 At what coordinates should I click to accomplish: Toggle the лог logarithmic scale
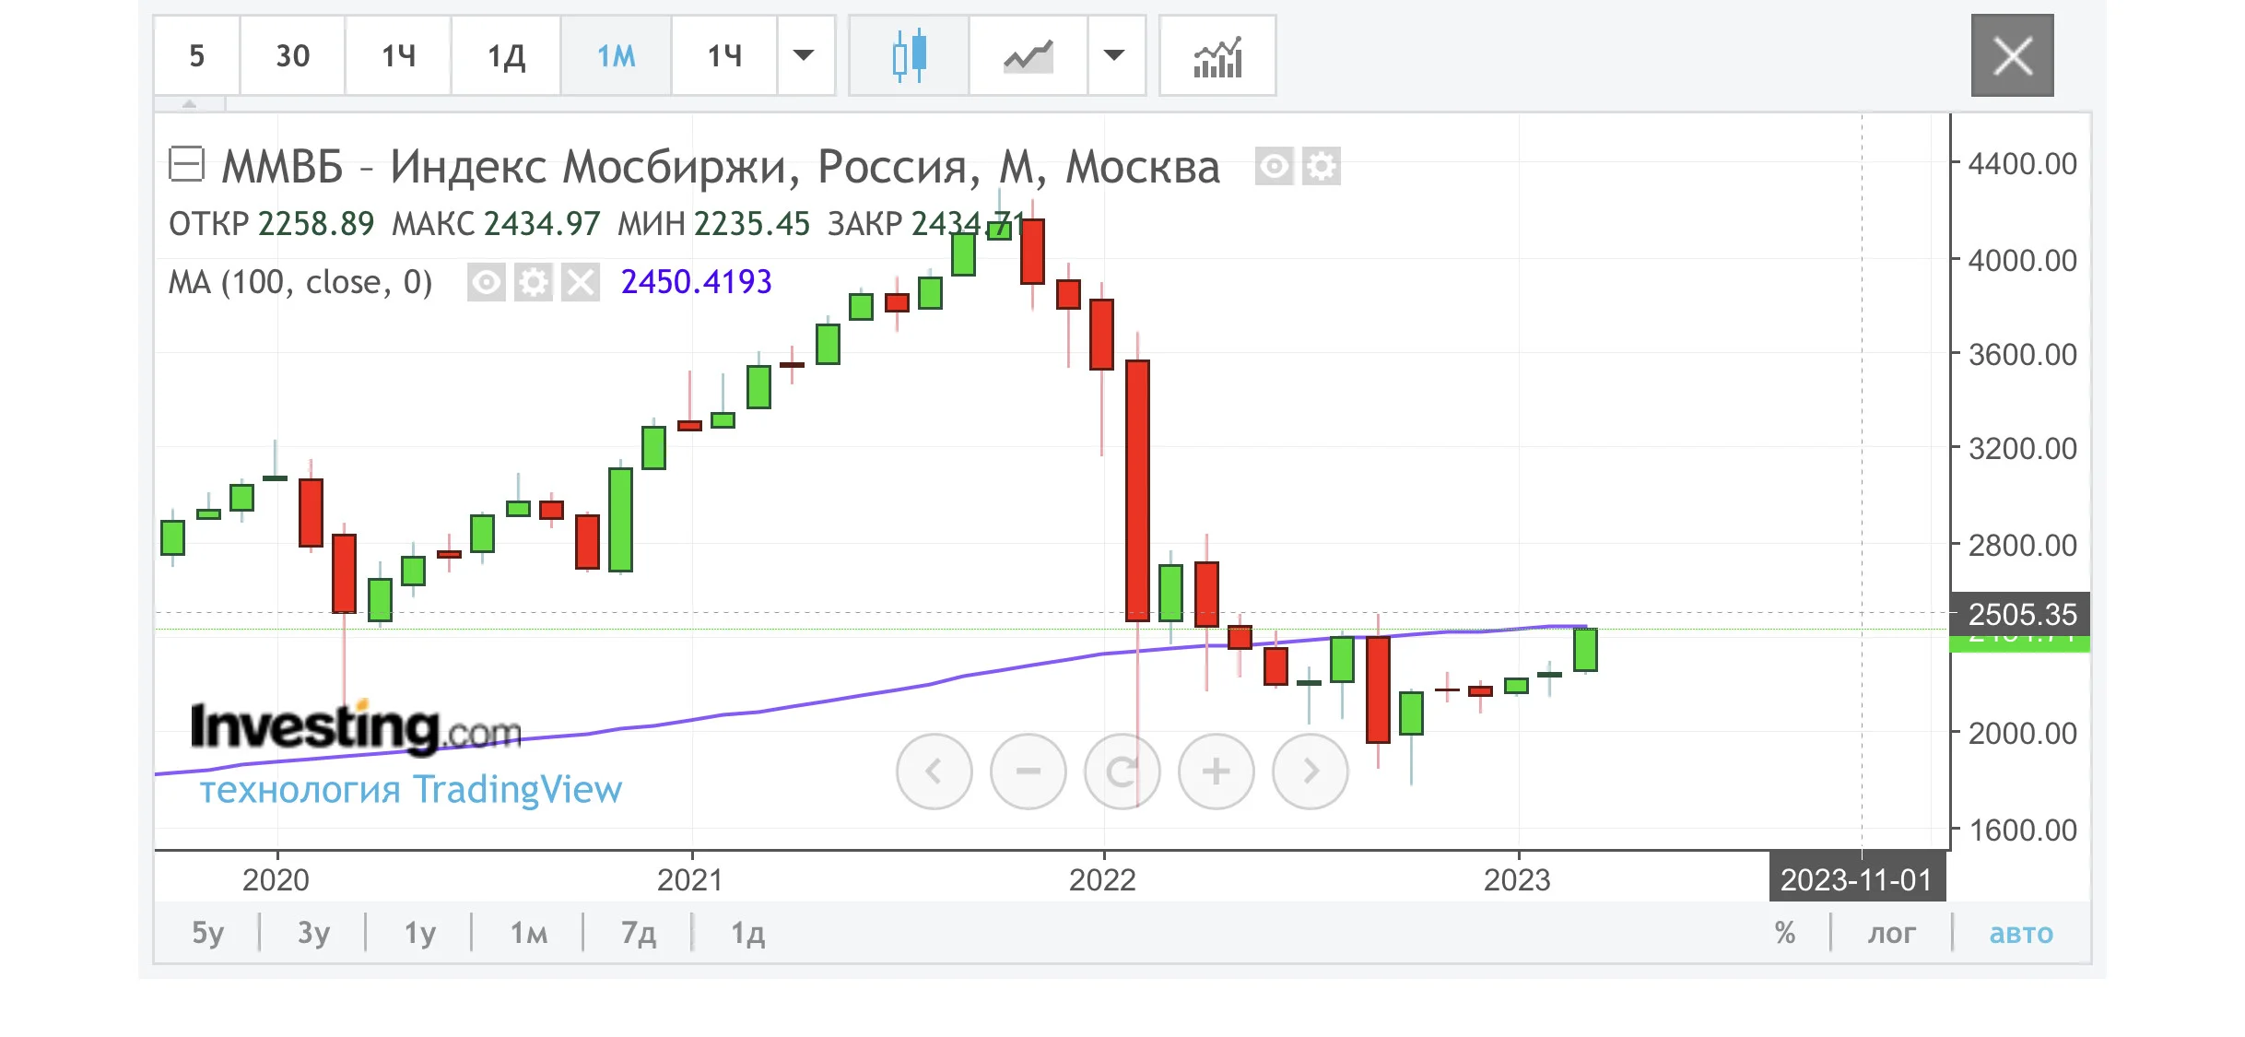pyautogui.click(x=1891, y=933)
